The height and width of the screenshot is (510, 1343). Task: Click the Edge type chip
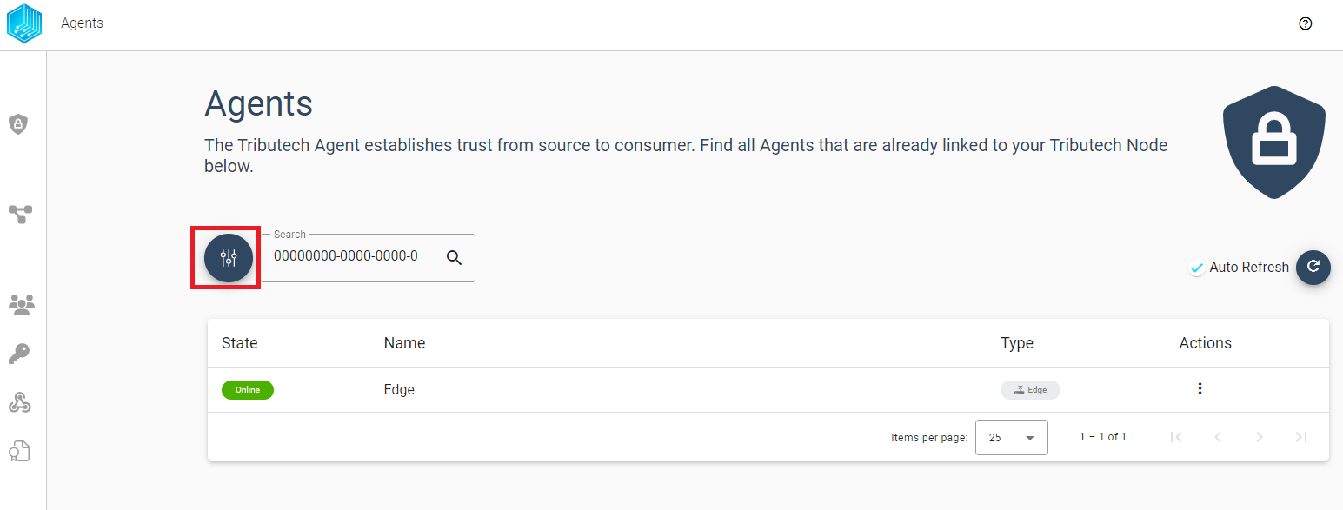pyautogui.click(x=1030, y=390)
